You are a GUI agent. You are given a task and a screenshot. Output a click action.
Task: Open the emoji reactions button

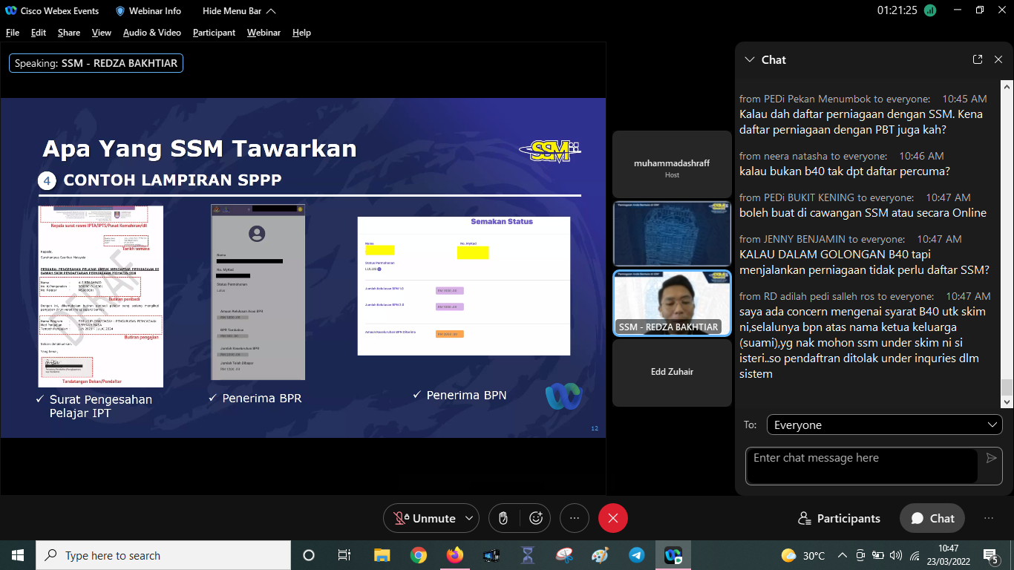point(536,518)
